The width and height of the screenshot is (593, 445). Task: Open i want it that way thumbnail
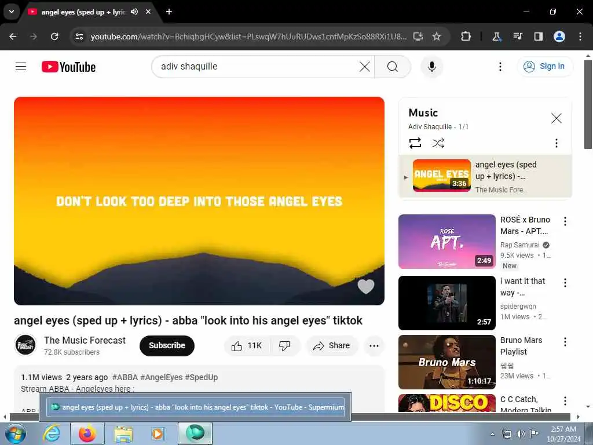click(x=446, y=302)
